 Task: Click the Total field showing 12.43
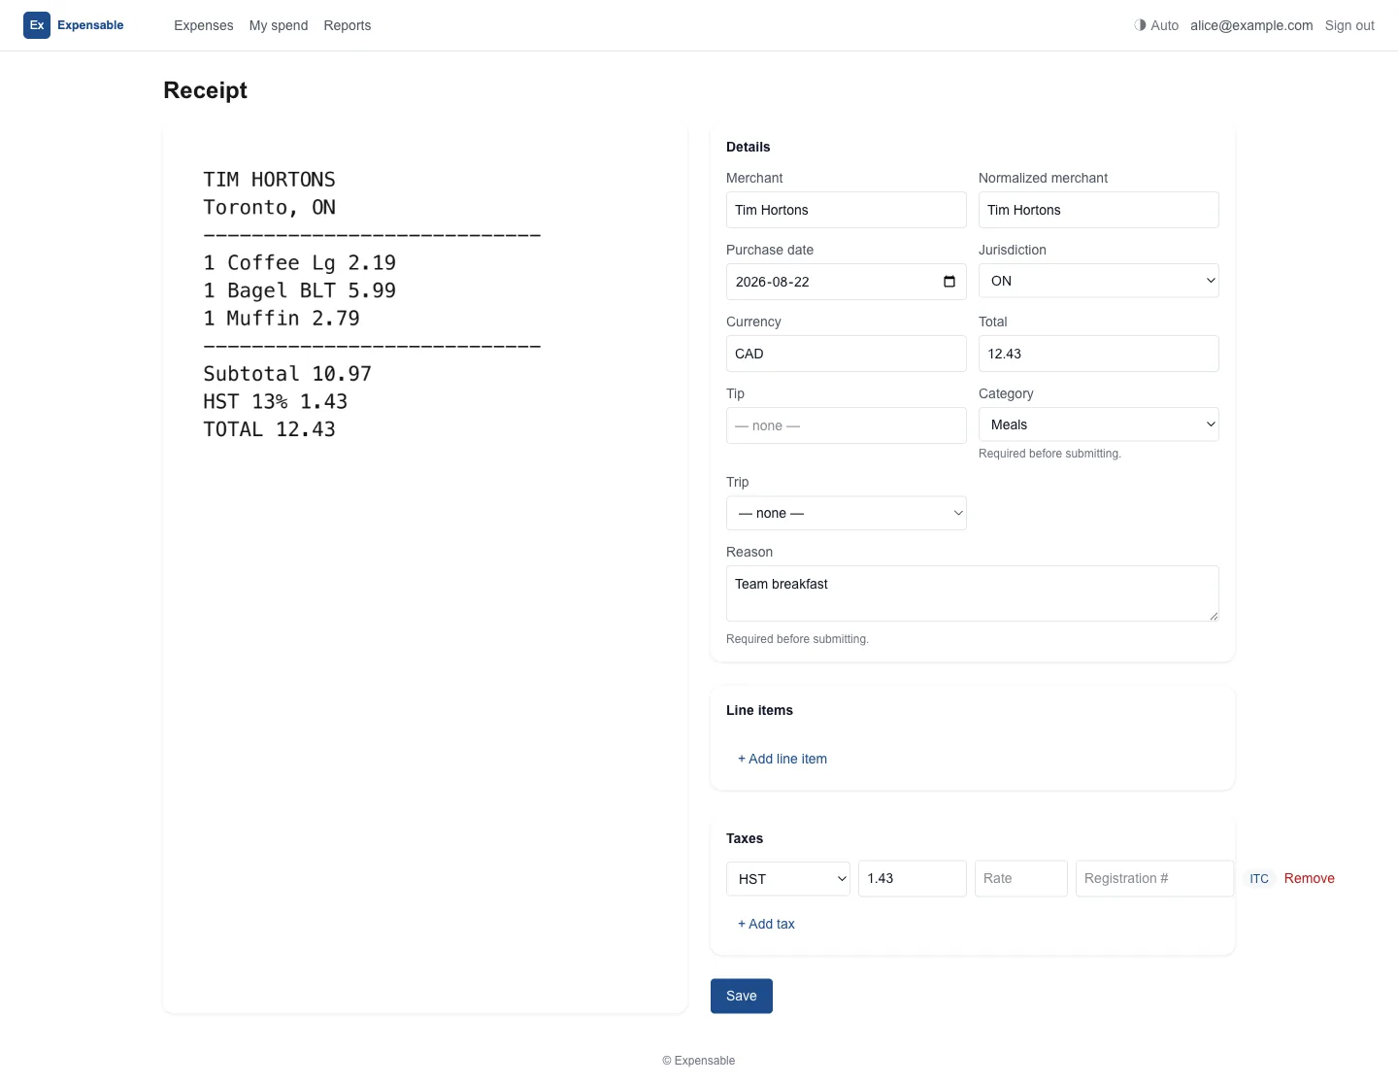coord(1099,354)
